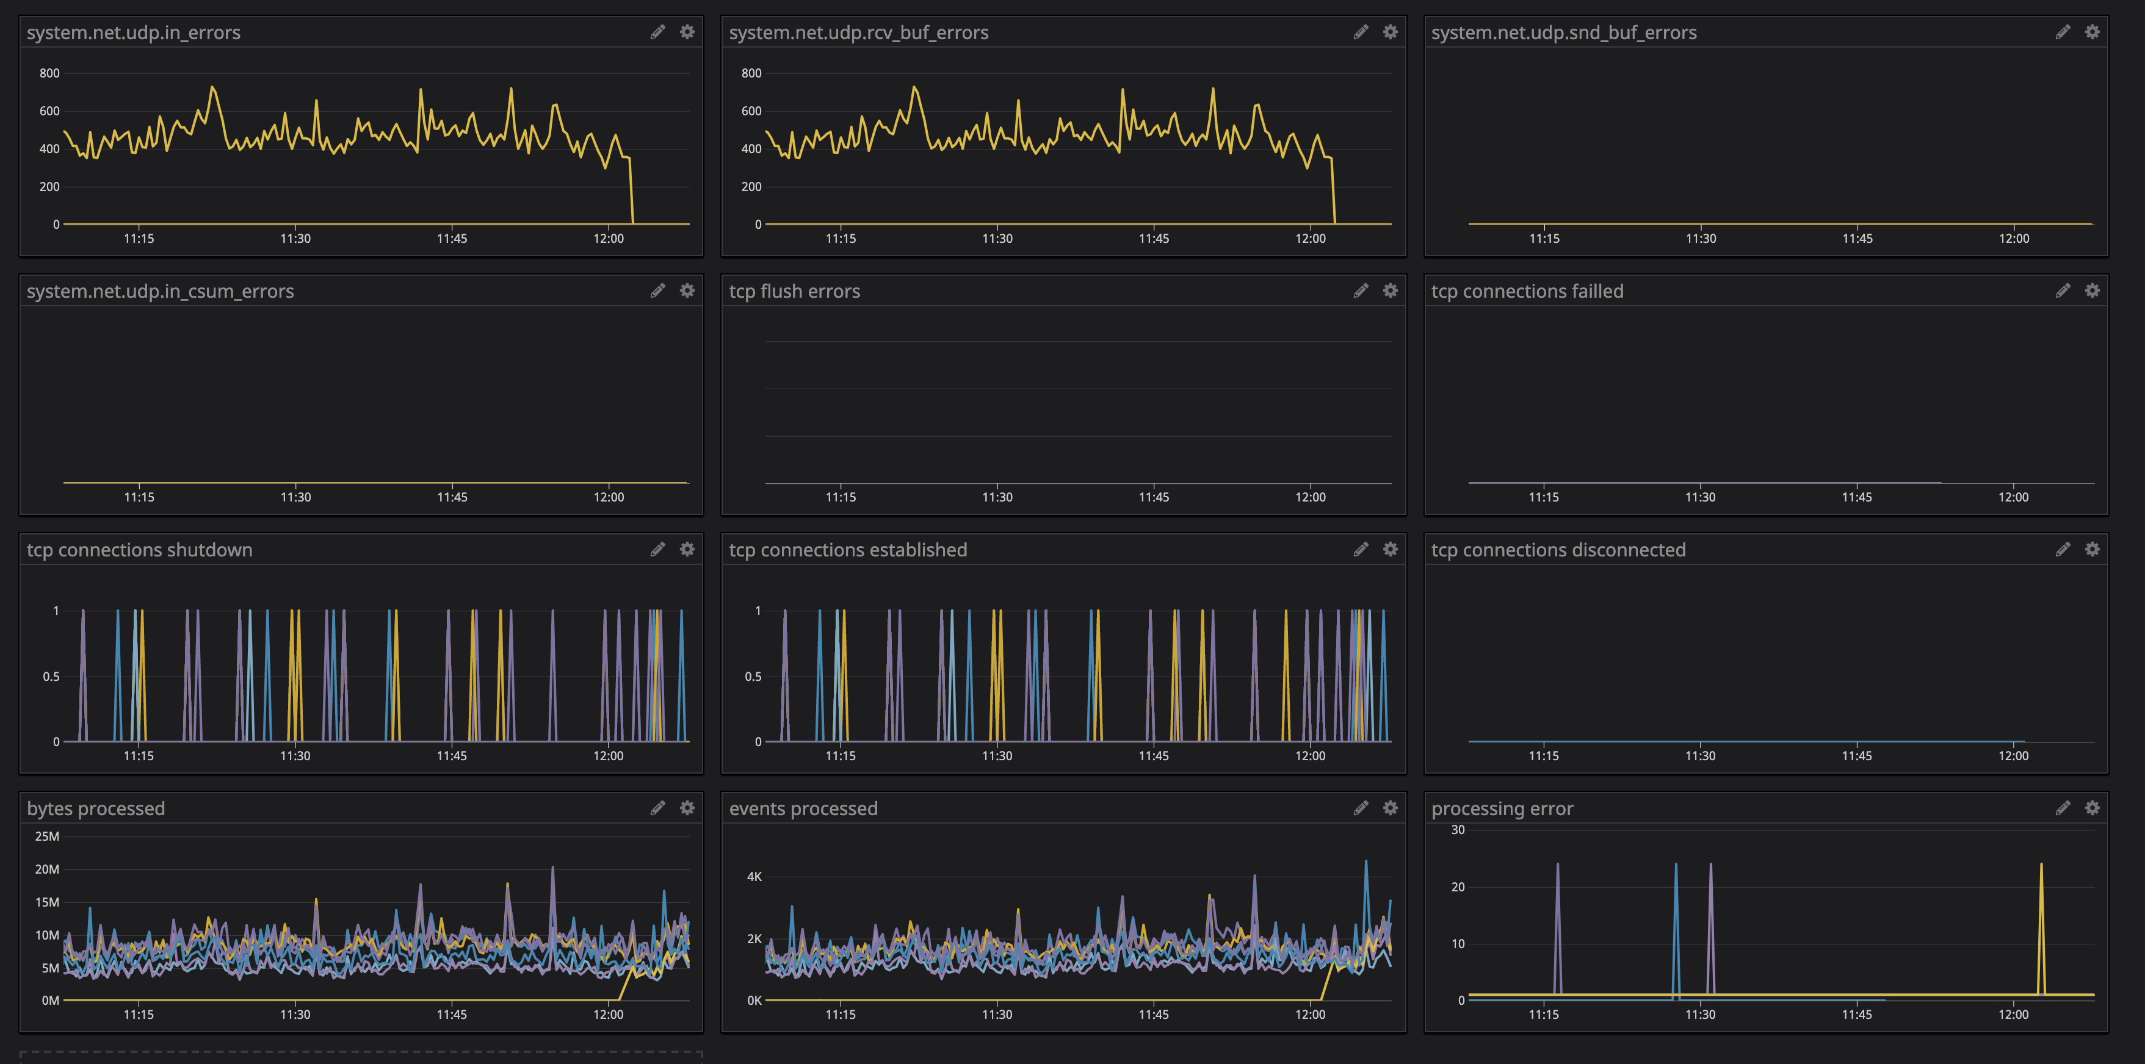This screenshot has width=2145, height=1064.
Task: Open the panel menu for events processed
Action: 802,808
